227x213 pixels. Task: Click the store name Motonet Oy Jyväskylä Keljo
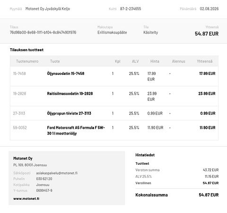(48, 9)
